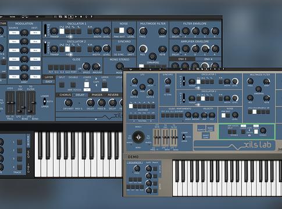Select first waveform button of Oscillator 1
282x209 pixels.
[62, 31]
